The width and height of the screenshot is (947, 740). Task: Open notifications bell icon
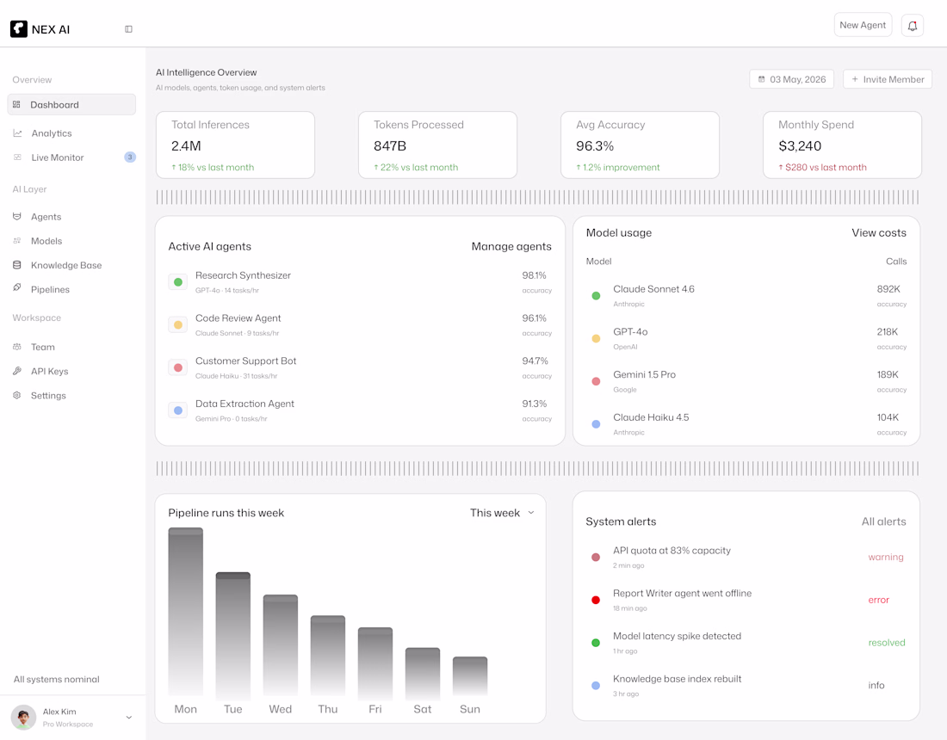(912, 25)
